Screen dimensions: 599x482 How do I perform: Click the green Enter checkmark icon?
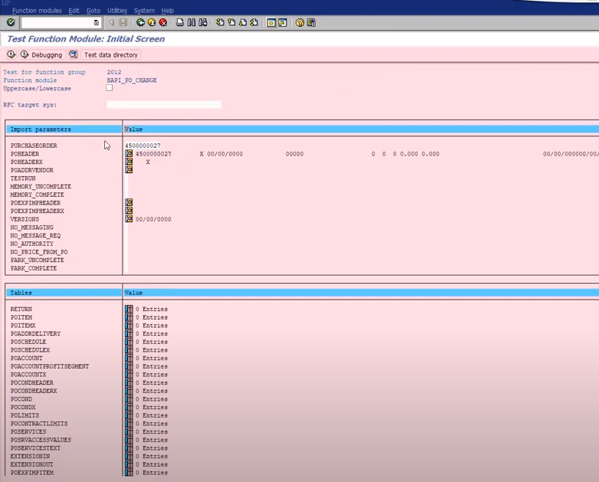[11, 23]
